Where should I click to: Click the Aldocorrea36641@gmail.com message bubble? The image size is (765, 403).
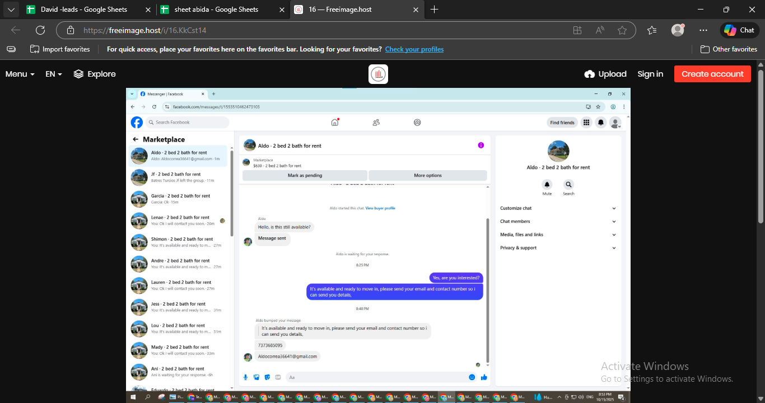click(287, 357)
